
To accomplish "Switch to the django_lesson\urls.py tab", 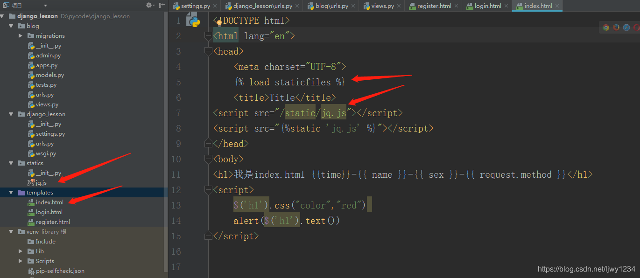I will coord(262,6).
